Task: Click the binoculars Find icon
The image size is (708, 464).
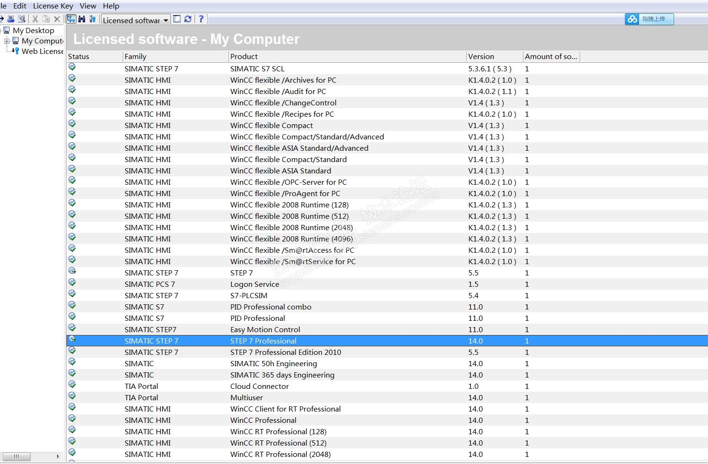Action: click(82, 19)
